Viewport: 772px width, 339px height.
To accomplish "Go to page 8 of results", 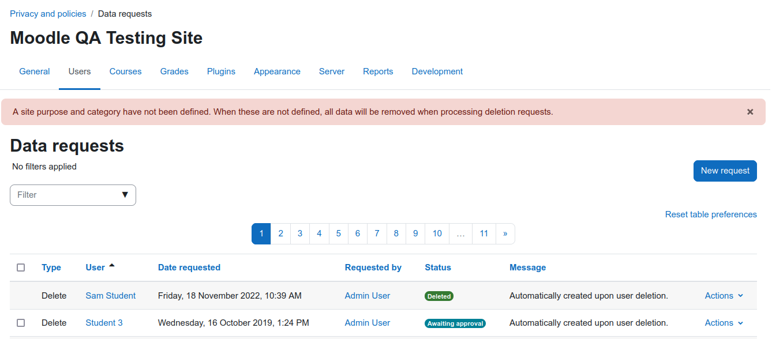I will tap(396, 233).
